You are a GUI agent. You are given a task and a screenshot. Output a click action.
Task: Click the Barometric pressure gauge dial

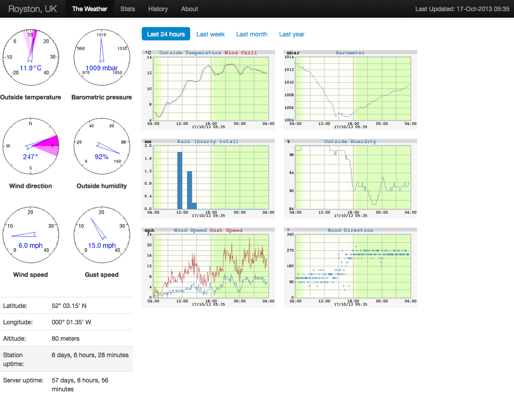pos(102,57)
